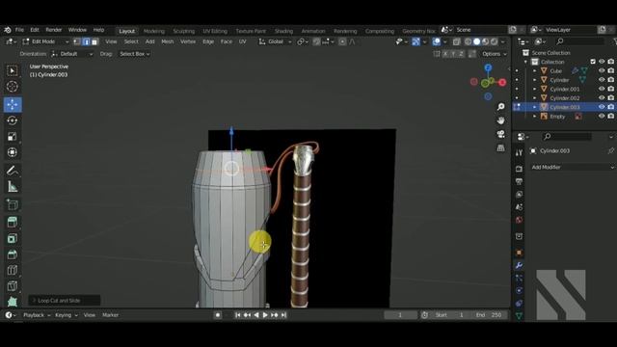Select the Move tool
Image resolution: width=617 pixels, height=347 pixels.
[x=13, y=105]
